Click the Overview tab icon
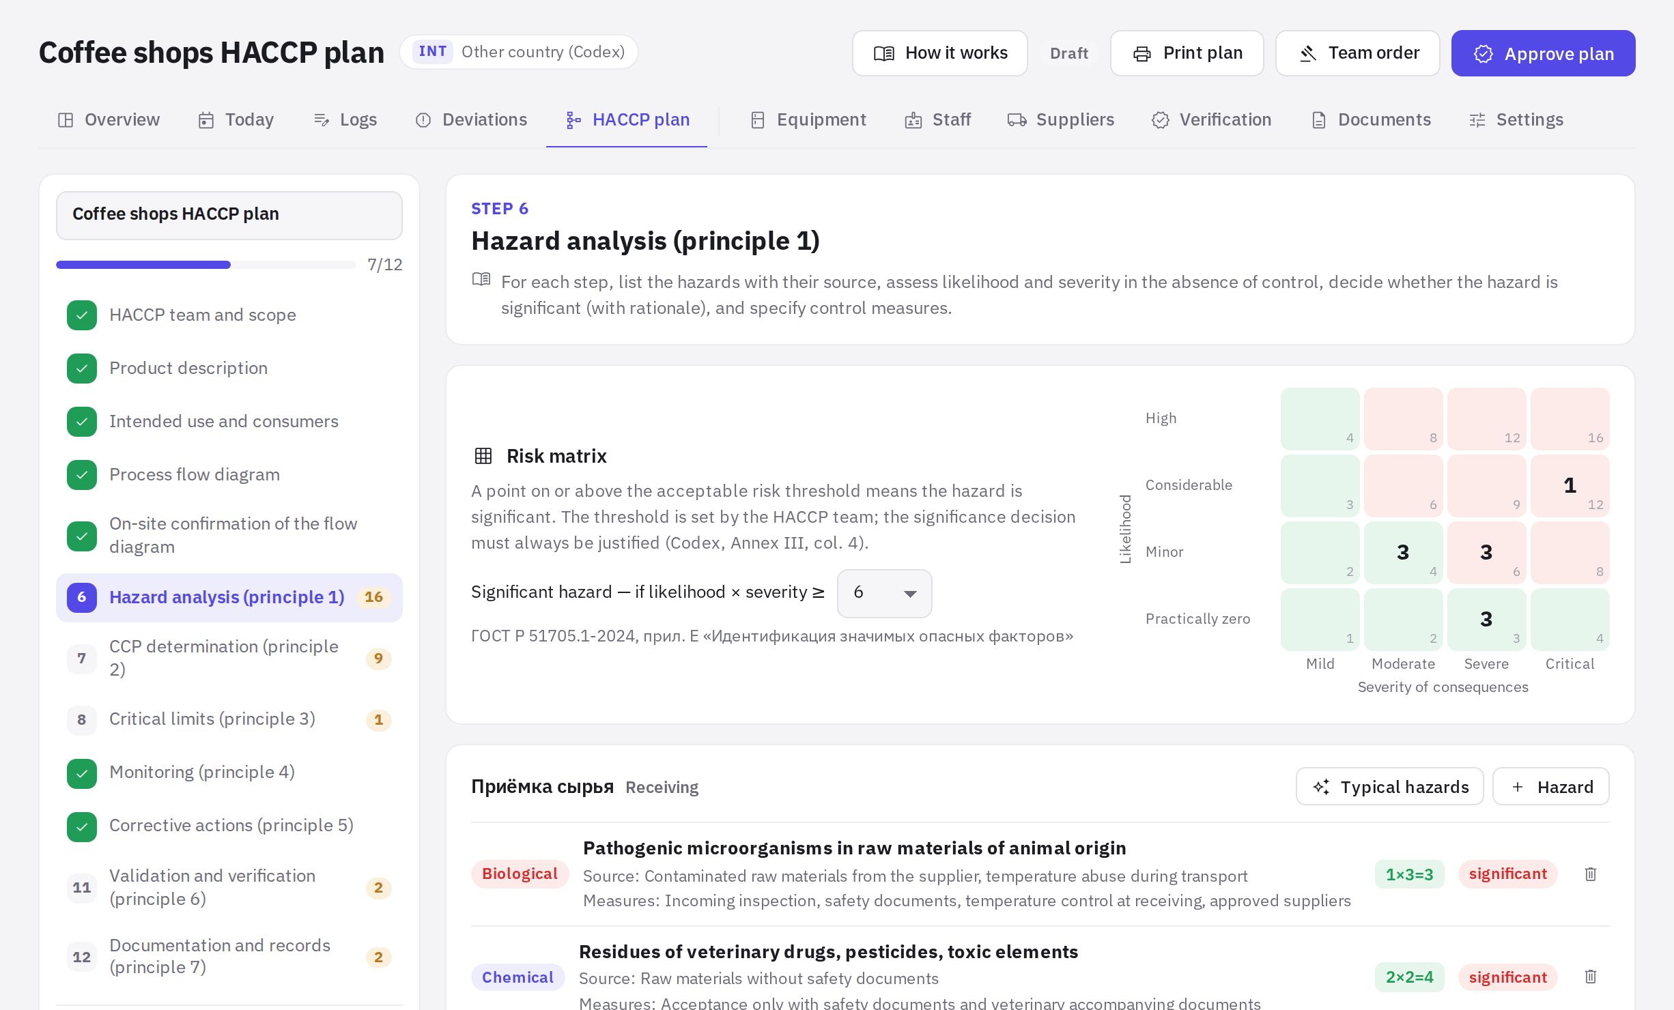Screen dimensions: 1674x1010 pos(66,120)
